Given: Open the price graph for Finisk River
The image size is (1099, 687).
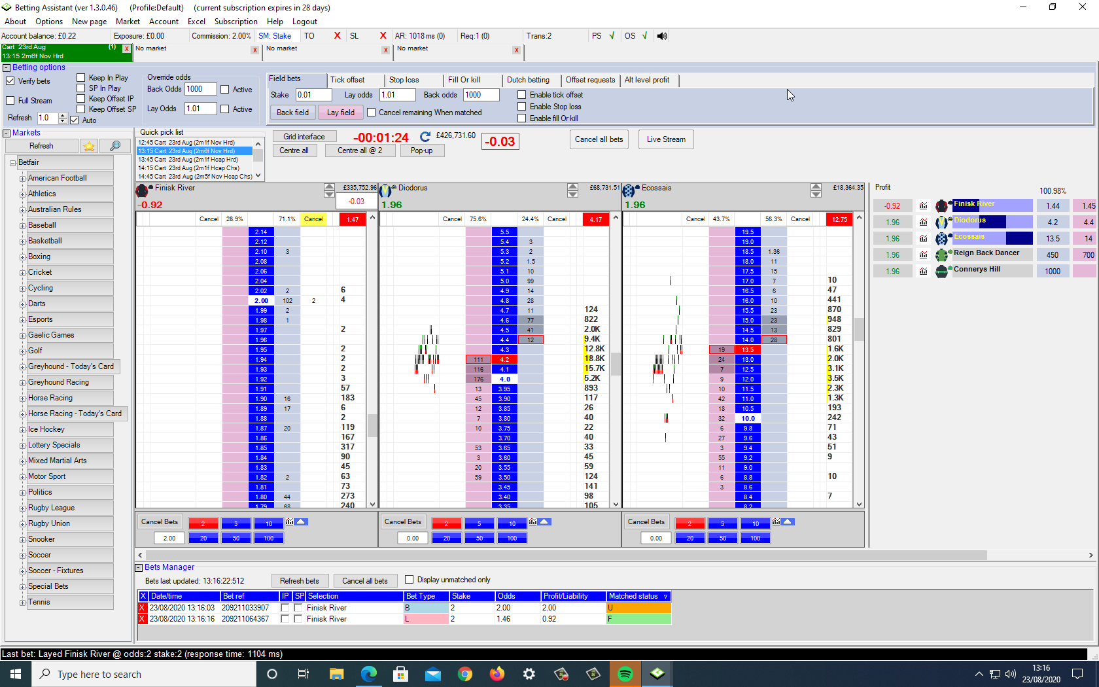Looking at the screenshot, I should point(923,205).
